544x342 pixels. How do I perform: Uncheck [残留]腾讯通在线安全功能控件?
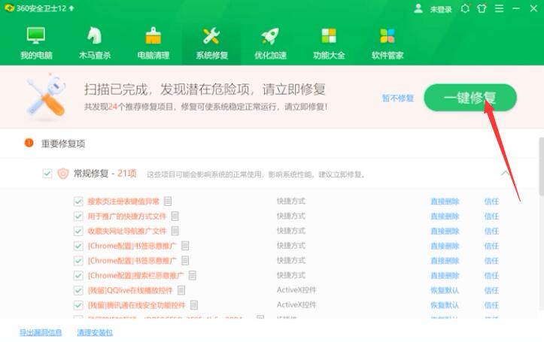[78, 305]
